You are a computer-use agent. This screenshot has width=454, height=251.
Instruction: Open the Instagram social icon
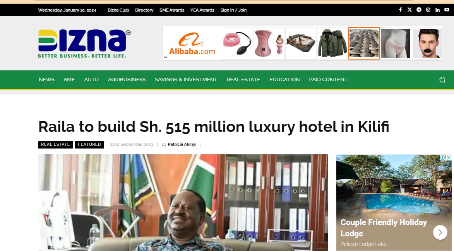(428, 10)
